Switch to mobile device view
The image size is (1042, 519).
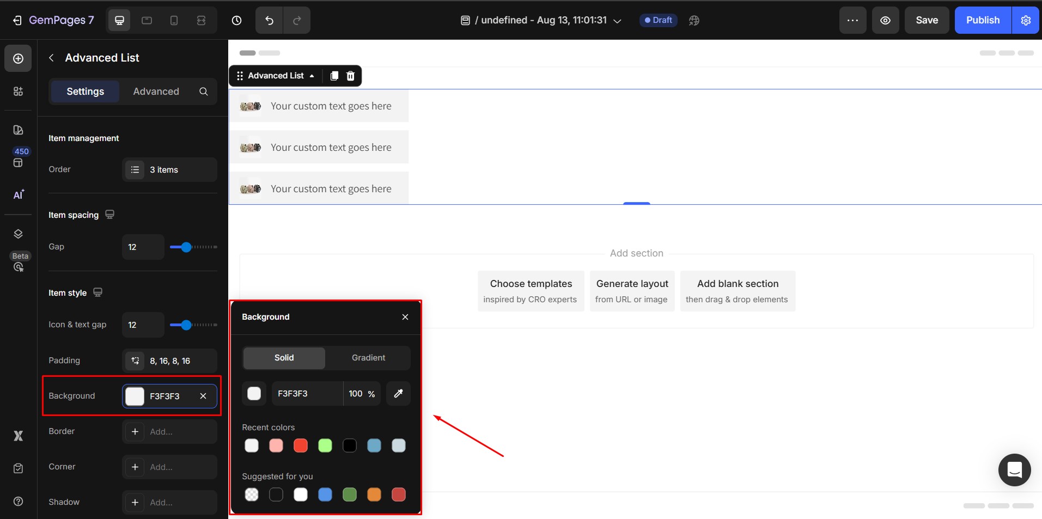coord(174,20)
